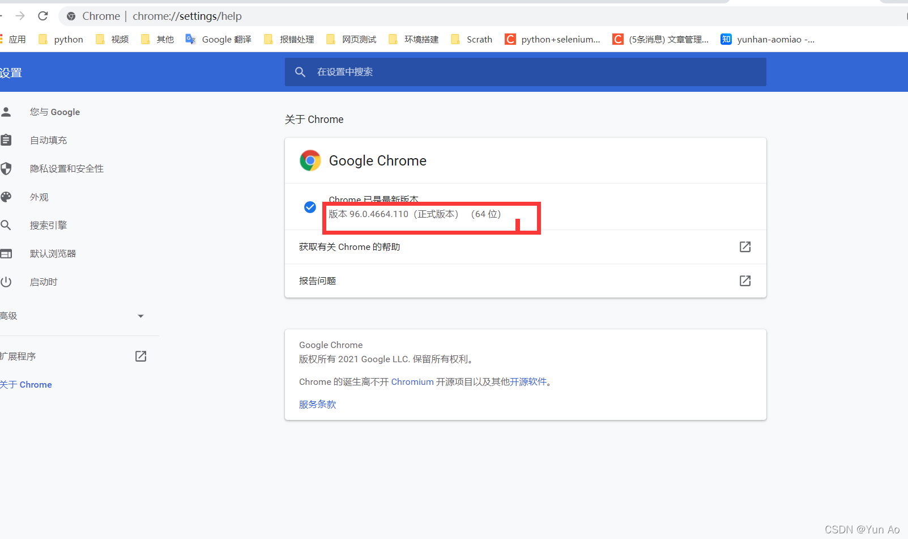Open the Chromium project link
The width and height of the screenshot is (908, 539).
click(x=412, y=381)
